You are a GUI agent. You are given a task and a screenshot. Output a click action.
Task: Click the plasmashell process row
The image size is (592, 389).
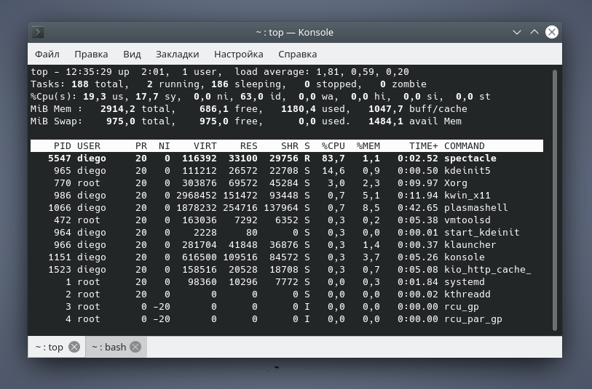pyautogui.click(x=287, y=208)
